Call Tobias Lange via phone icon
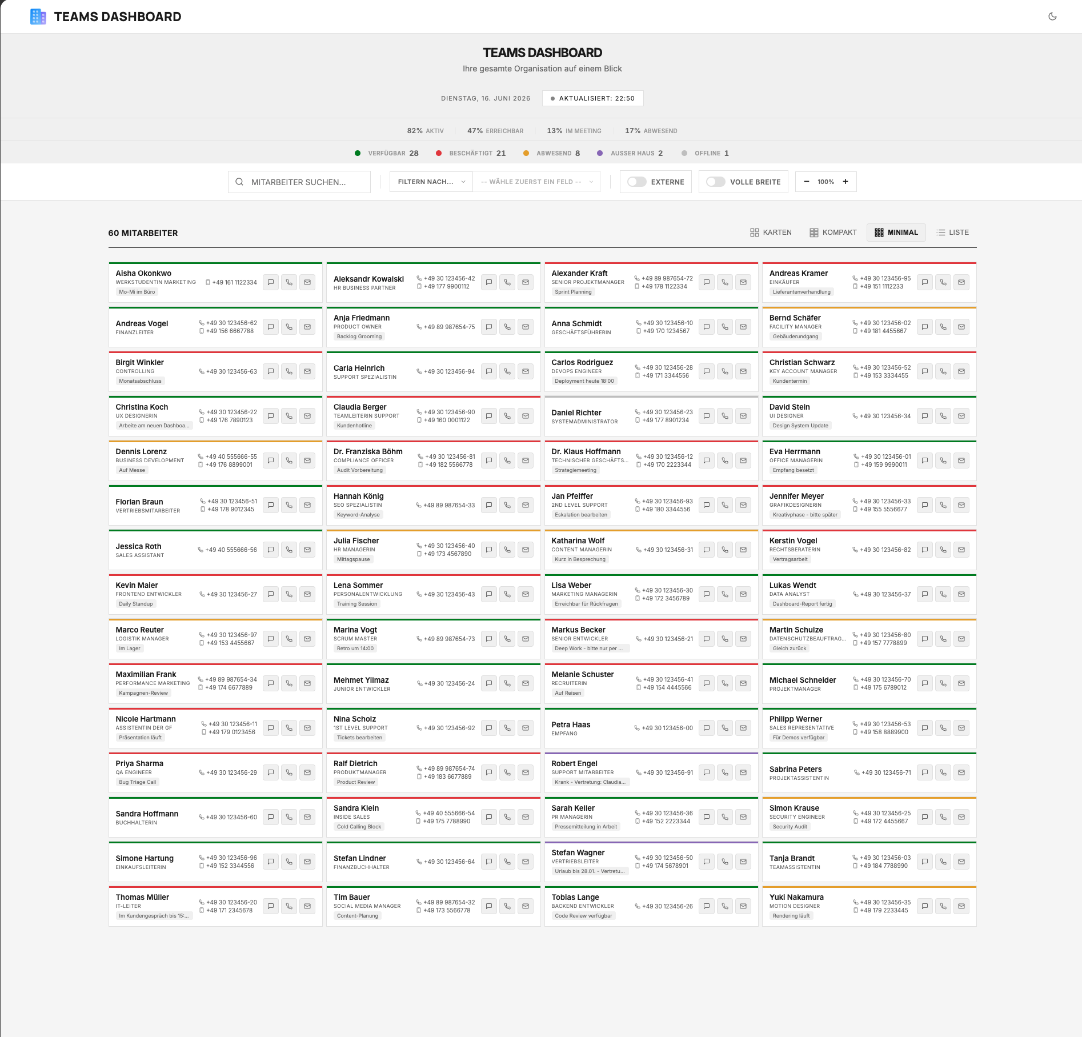The width and height of the screenshot is (1082, 1037). (x=725, y=906)
